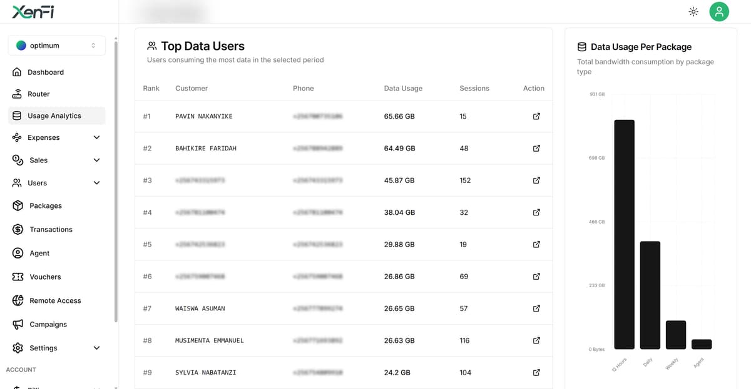
Task: Expand the Settings chevron
Action: click(x=96, y=348)
